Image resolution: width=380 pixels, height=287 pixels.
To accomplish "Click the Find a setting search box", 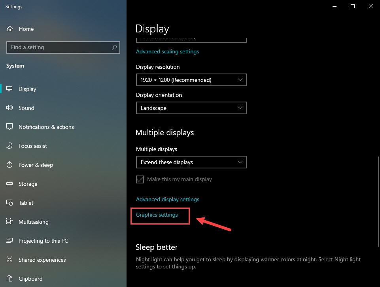I will point(63,47).
